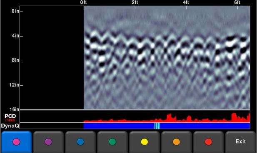
Task: Click the 6ft mark on distance scale
Action: click(237, 2)
